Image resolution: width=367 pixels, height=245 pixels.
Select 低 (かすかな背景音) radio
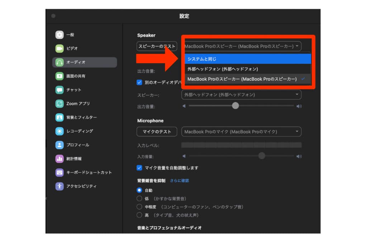click(139, 199)
